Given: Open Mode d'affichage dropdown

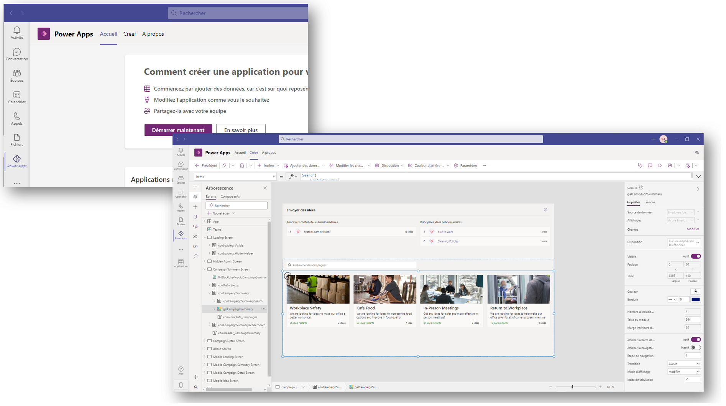Looking at the screenshot, I should 684,372.
